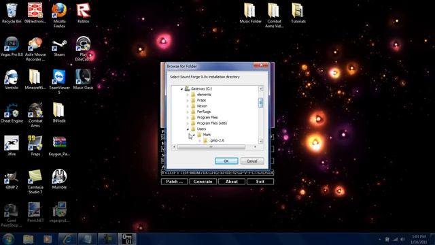435x245 pixels.
Task: Click the vertical scrollbar thumb in folder tree
Action: tap(260, 103)
